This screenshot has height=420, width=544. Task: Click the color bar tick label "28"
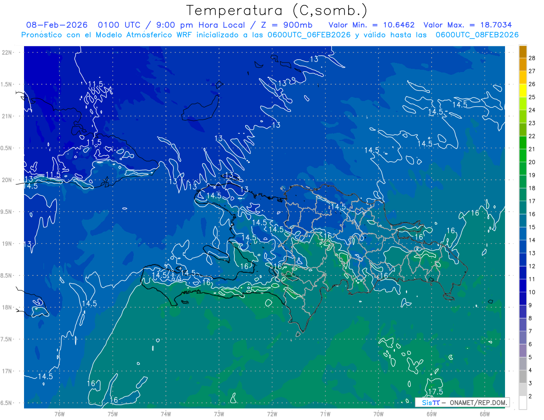click(x=532, y=58)
